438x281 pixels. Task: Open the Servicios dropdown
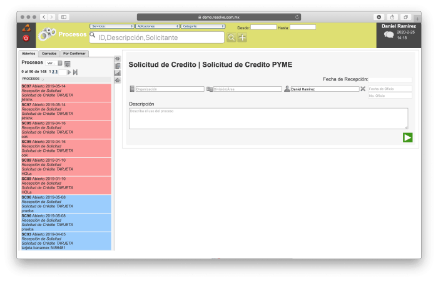112,26
